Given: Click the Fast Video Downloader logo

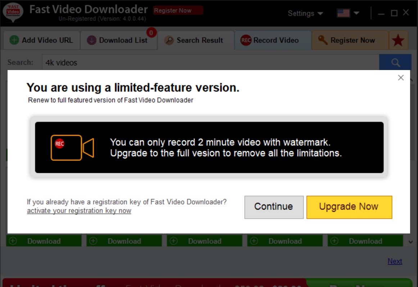Looking at the screenshot, I should click(13, 13).
